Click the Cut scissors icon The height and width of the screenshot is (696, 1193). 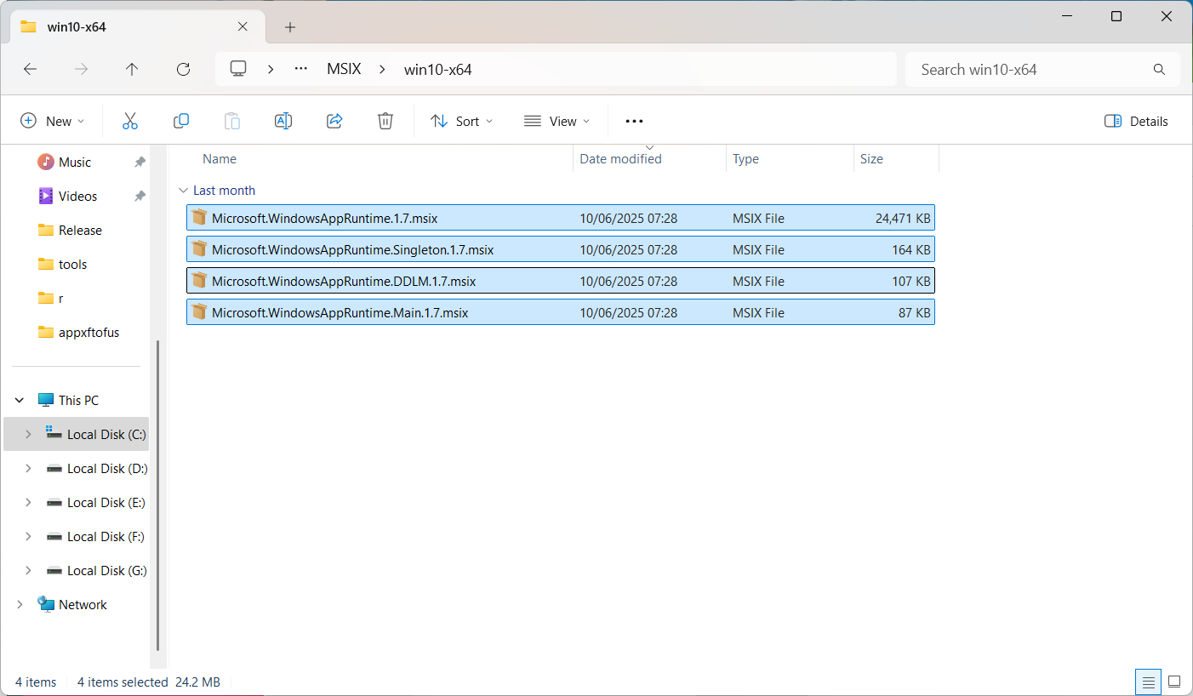[x=130, y=121]
